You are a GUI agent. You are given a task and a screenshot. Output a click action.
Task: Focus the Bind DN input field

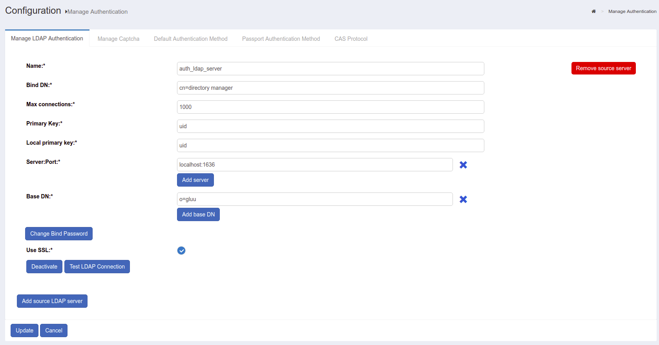click(330, 88)
